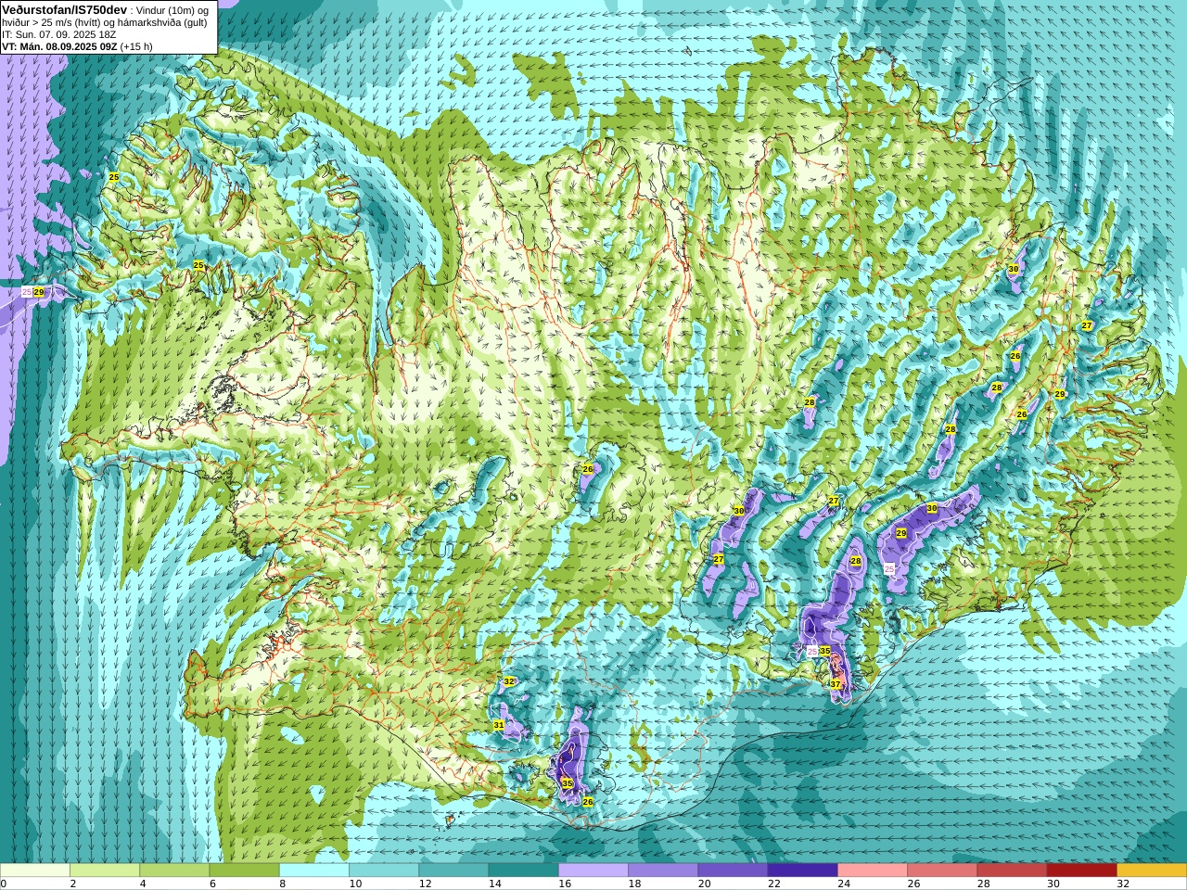The width and height of the screenshot is (1187, 890).
Task: Select the orange legend swatch above 32 m/s
Action: coord(1152,871)
